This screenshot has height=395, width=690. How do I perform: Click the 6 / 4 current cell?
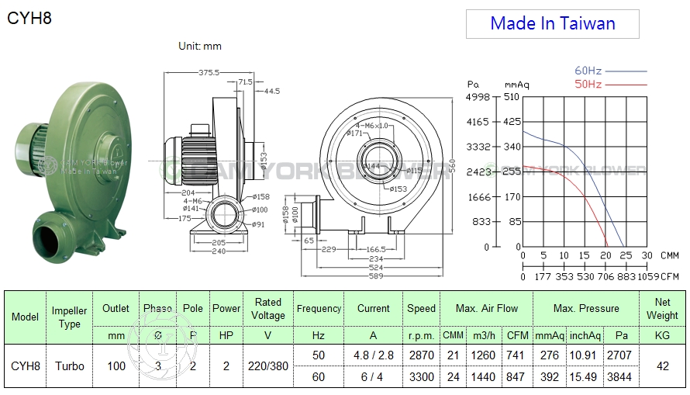tap(372, 377)
